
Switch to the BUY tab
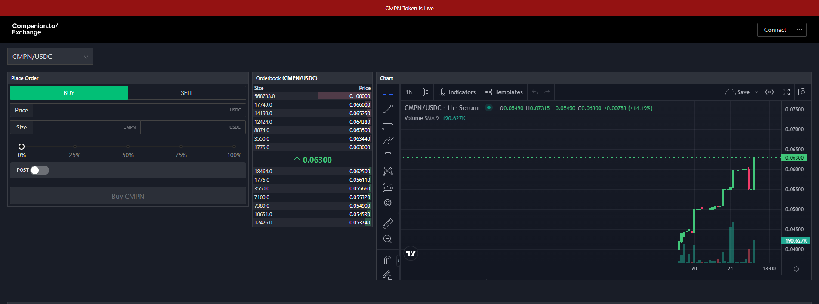(x=69, y=93)
